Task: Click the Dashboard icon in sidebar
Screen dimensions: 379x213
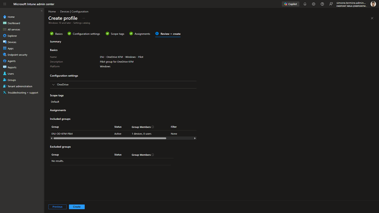Action: [4, 23]
